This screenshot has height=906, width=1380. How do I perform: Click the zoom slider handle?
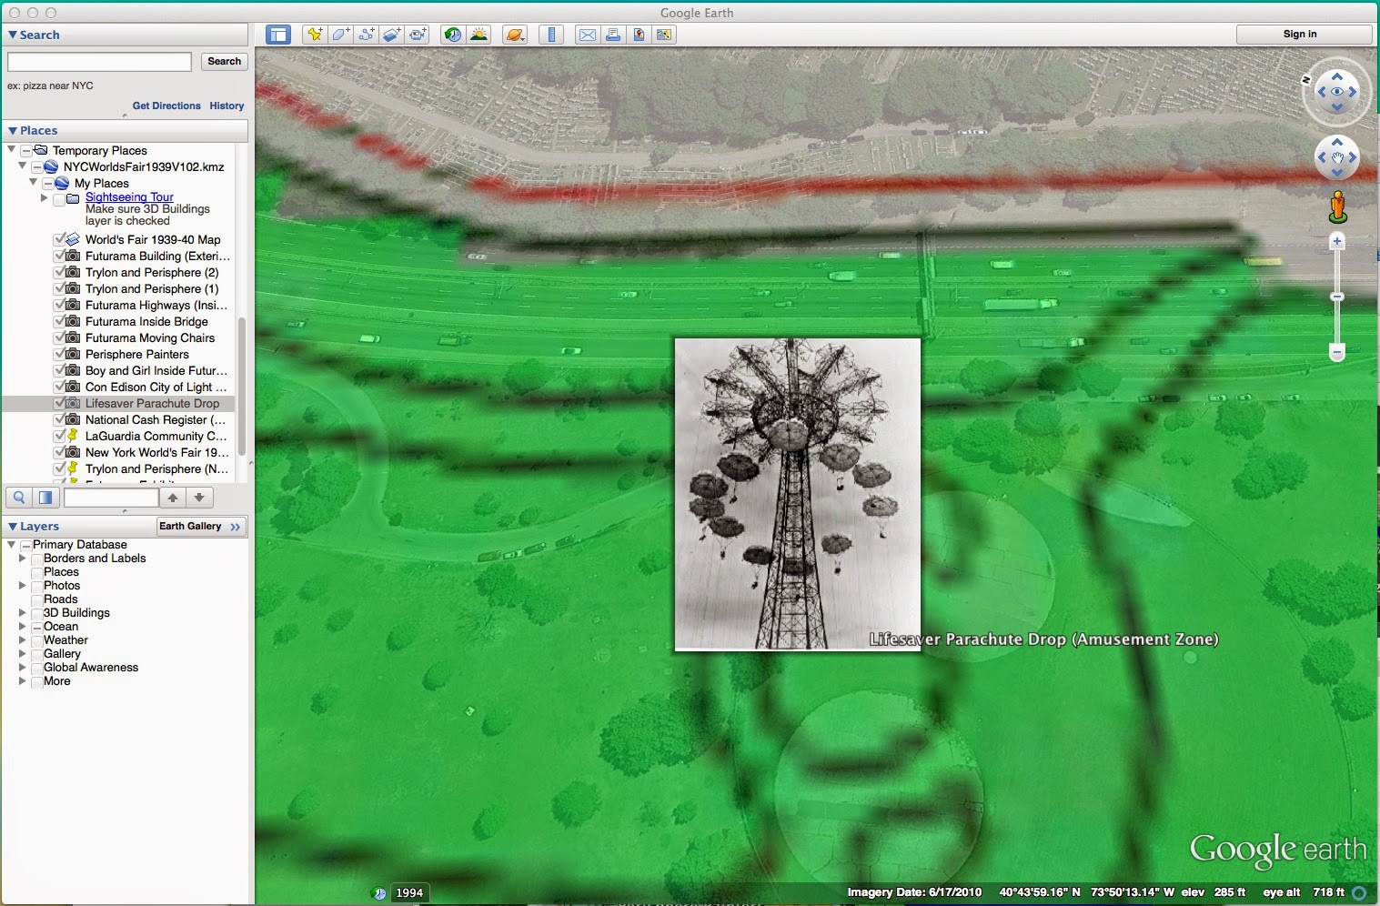[x=1337, y=297]
